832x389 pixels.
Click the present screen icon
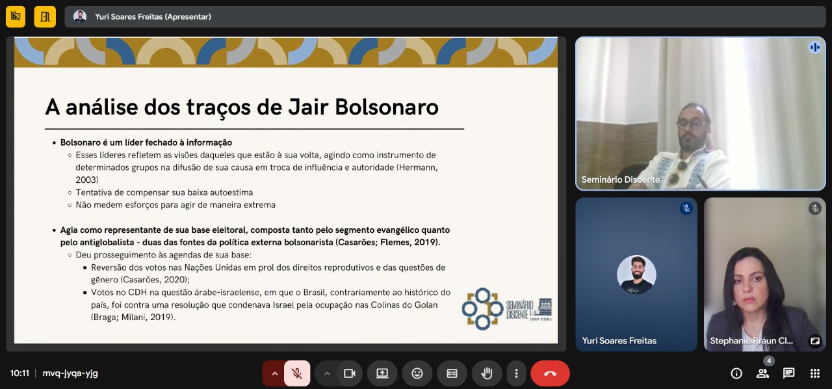[382, 373]
